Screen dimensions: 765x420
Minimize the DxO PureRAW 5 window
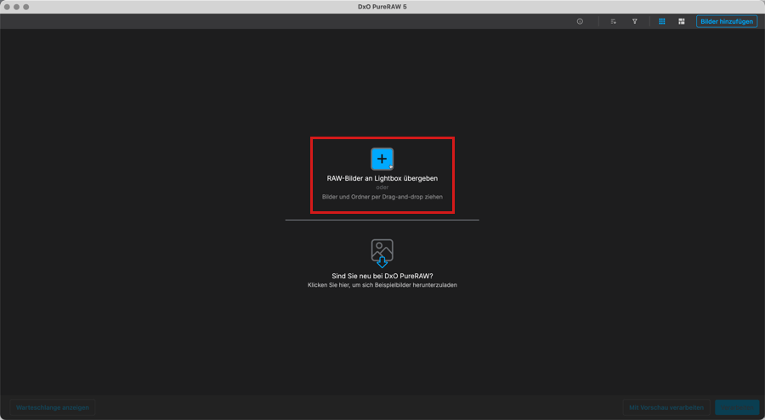click(17, 7)
